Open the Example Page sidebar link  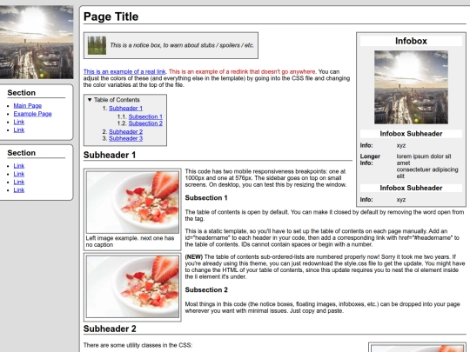coord(33,114)
